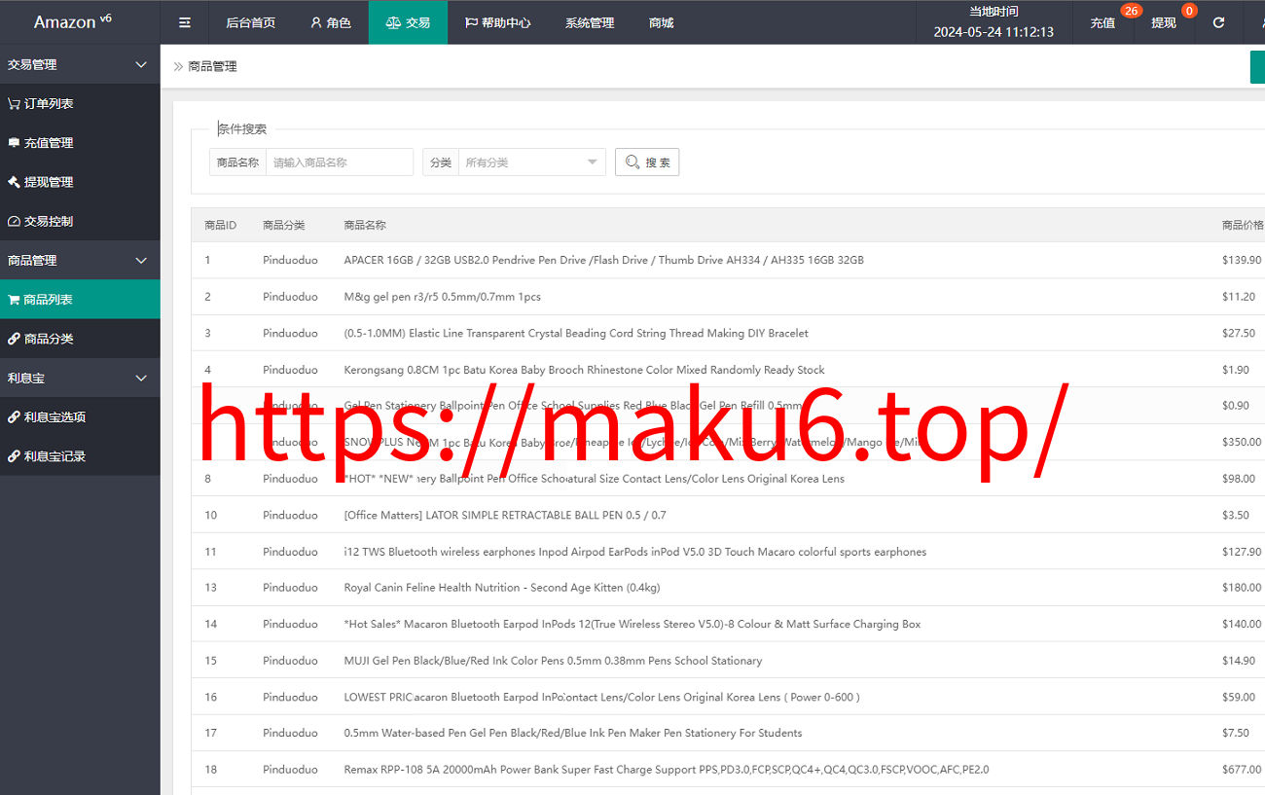Click the Elastic Line Crystal Beading Cord row
The width and height of the screenshot is (1265, 795).
tap(728, 333)
